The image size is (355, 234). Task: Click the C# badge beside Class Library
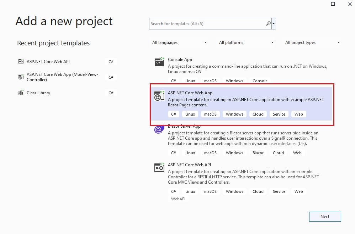(111, 93)
